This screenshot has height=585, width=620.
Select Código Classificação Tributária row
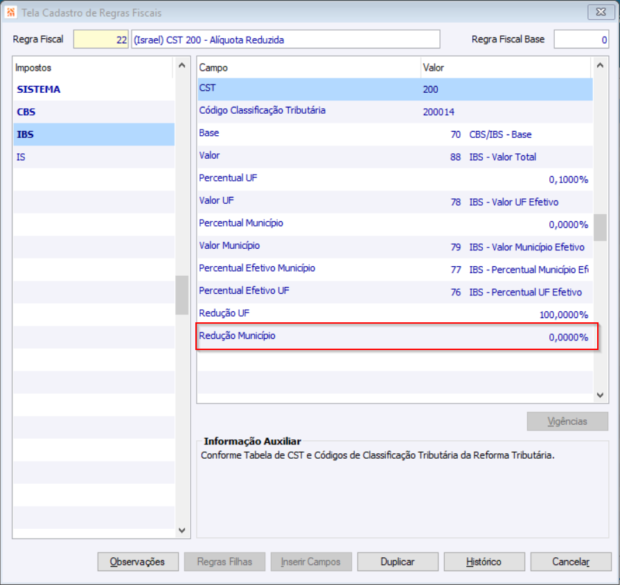[395, 112]
